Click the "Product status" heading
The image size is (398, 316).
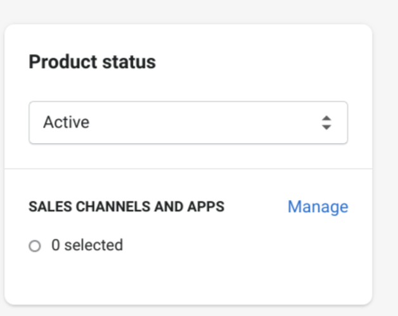92,62
